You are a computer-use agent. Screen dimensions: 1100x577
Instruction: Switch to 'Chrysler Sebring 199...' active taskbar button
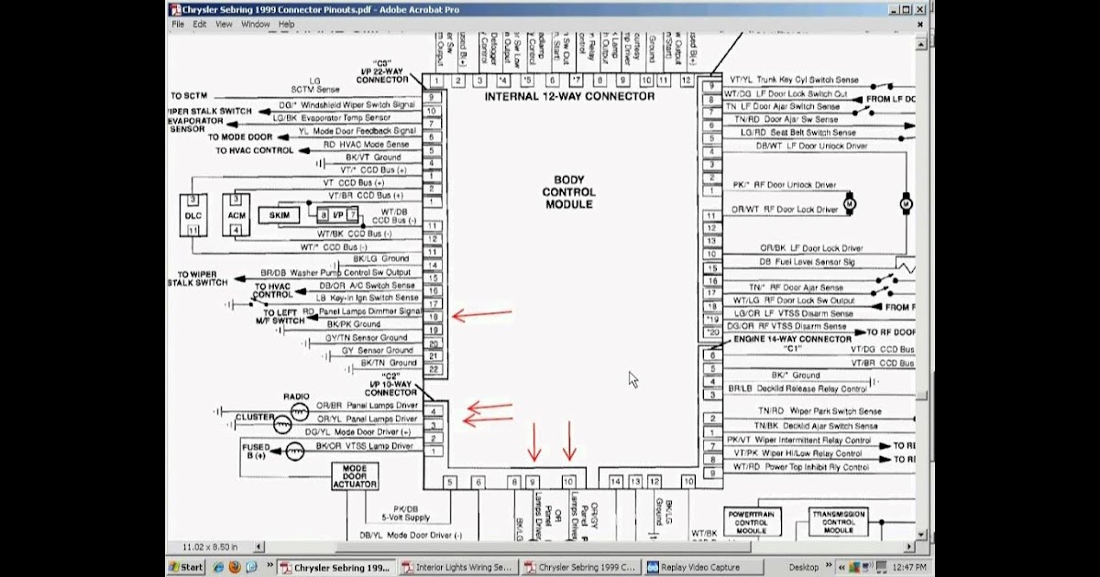click(x=335, y=567)
